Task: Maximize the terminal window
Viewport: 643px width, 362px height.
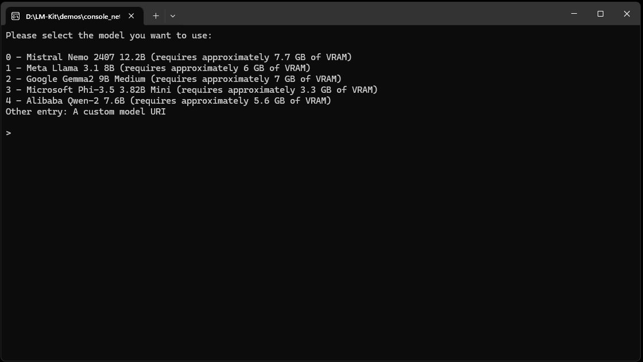Action: pyautogui.click(x=601, y=14)
